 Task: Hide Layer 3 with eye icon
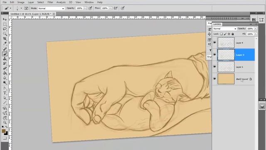214,55
